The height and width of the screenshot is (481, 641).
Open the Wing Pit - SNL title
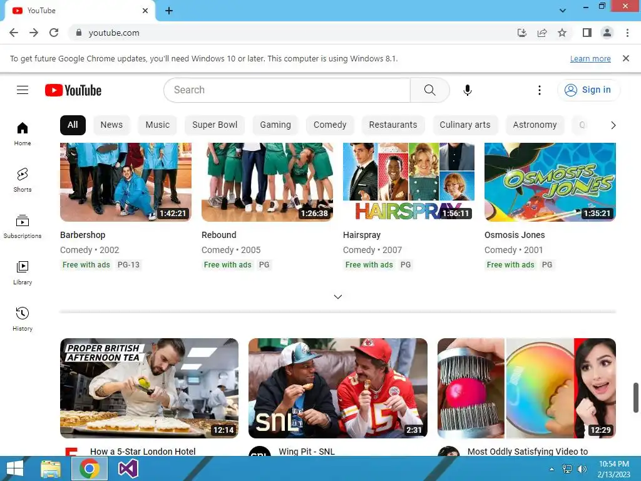tap(307, 451)
